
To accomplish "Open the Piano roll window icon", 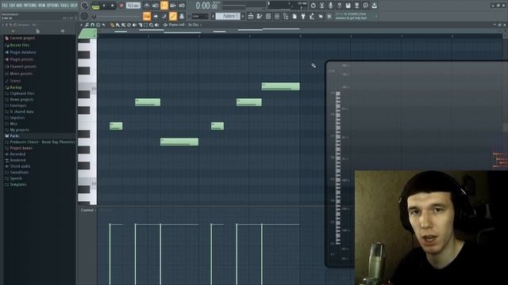I will tap(260, 16).
